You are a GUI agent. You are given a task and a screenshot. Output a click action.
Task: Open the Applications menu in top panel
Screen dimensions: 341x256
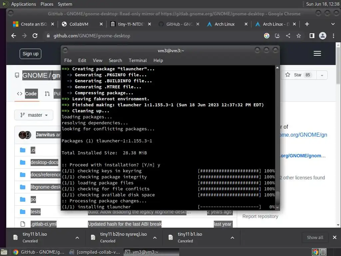point(24,4)
